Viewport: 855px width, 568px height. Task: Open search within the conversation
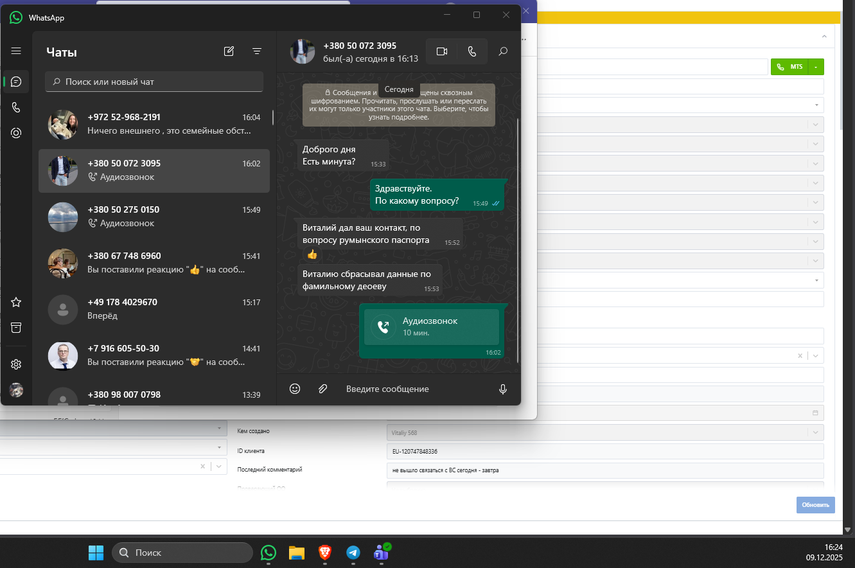pos(504,51)
